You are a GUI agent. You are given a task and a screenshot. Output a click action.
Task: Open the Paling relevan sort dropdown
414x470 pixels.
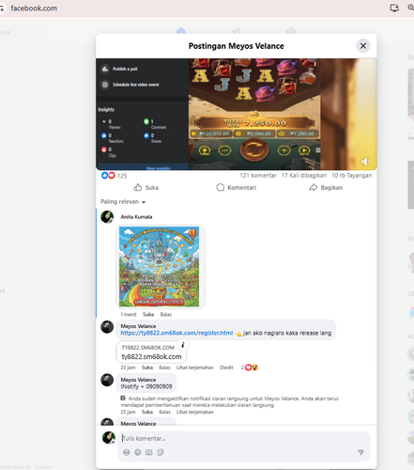coord(123,202)
